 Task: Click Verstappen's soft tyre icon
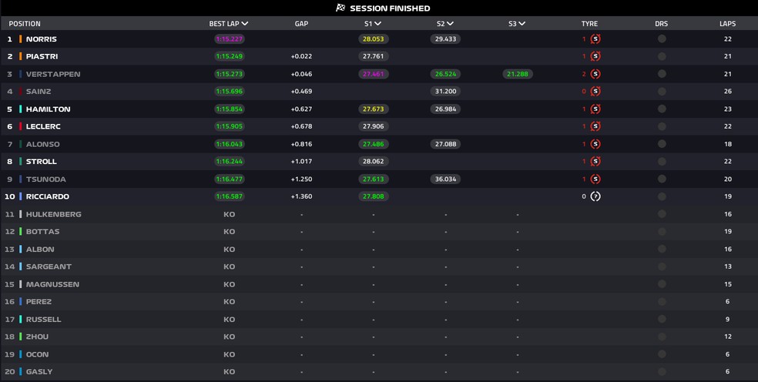pyautogui.click(x=595, y=75)
